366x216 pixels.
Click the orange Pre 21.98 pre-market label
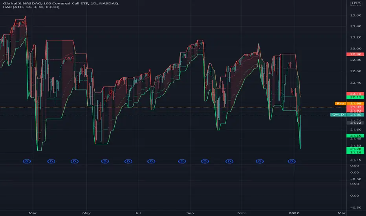(349, 103)
